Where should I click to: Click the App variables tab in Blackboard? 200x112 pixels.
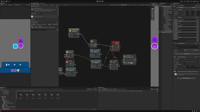point(50,24)
